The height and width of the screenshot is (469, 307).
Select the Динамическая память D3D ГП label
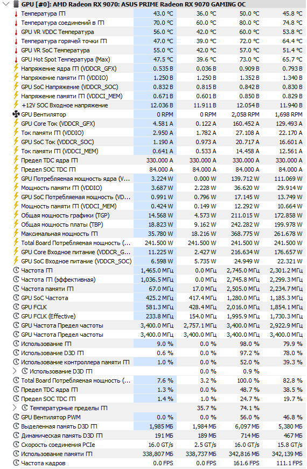(x=62, y=436)
